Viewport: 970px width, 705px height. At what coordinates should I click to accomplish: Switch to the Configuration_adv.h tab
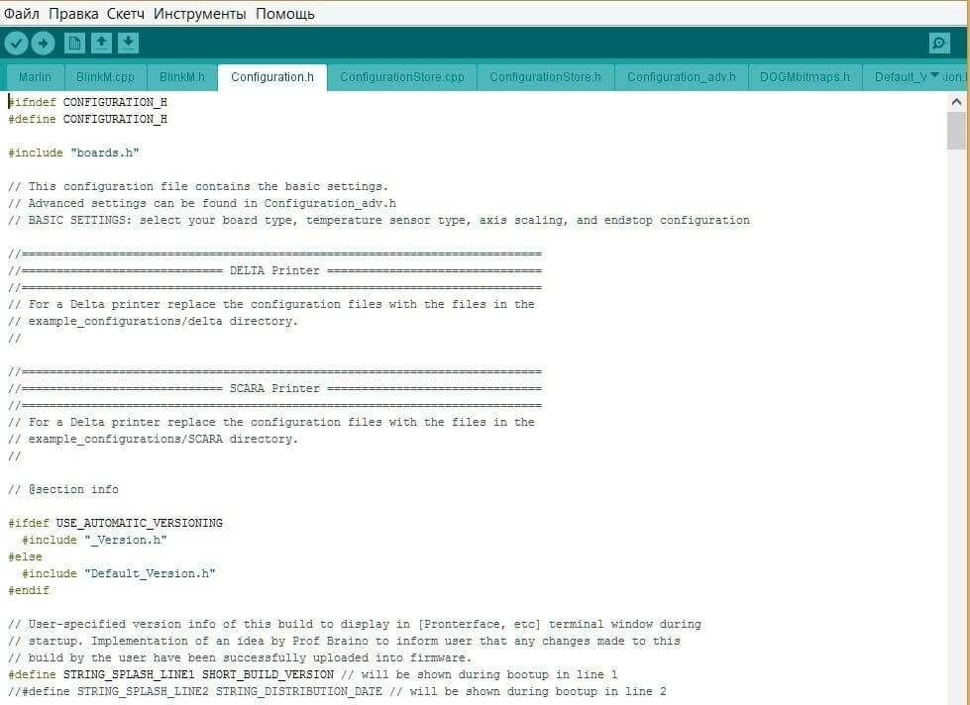[681, 77]
